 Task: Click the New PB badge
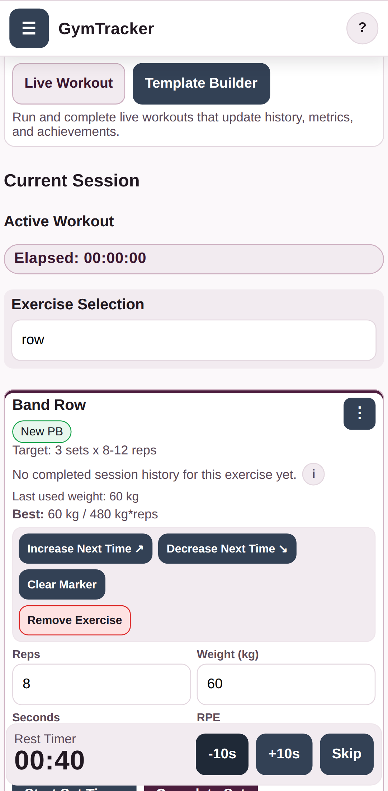click(42, 431)
